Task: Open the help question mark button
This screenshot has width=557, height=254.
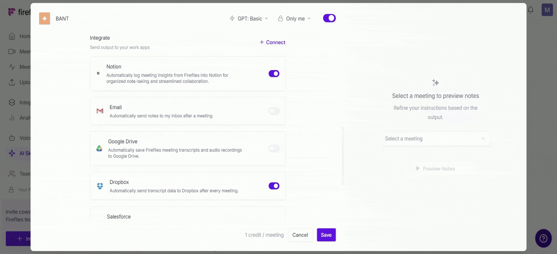Action: coord(543,238)
